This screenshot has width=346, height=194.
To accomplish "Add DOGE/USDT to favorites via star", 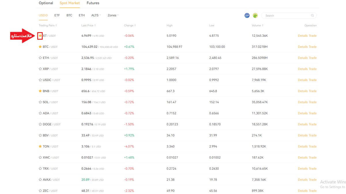I will 40,124.
